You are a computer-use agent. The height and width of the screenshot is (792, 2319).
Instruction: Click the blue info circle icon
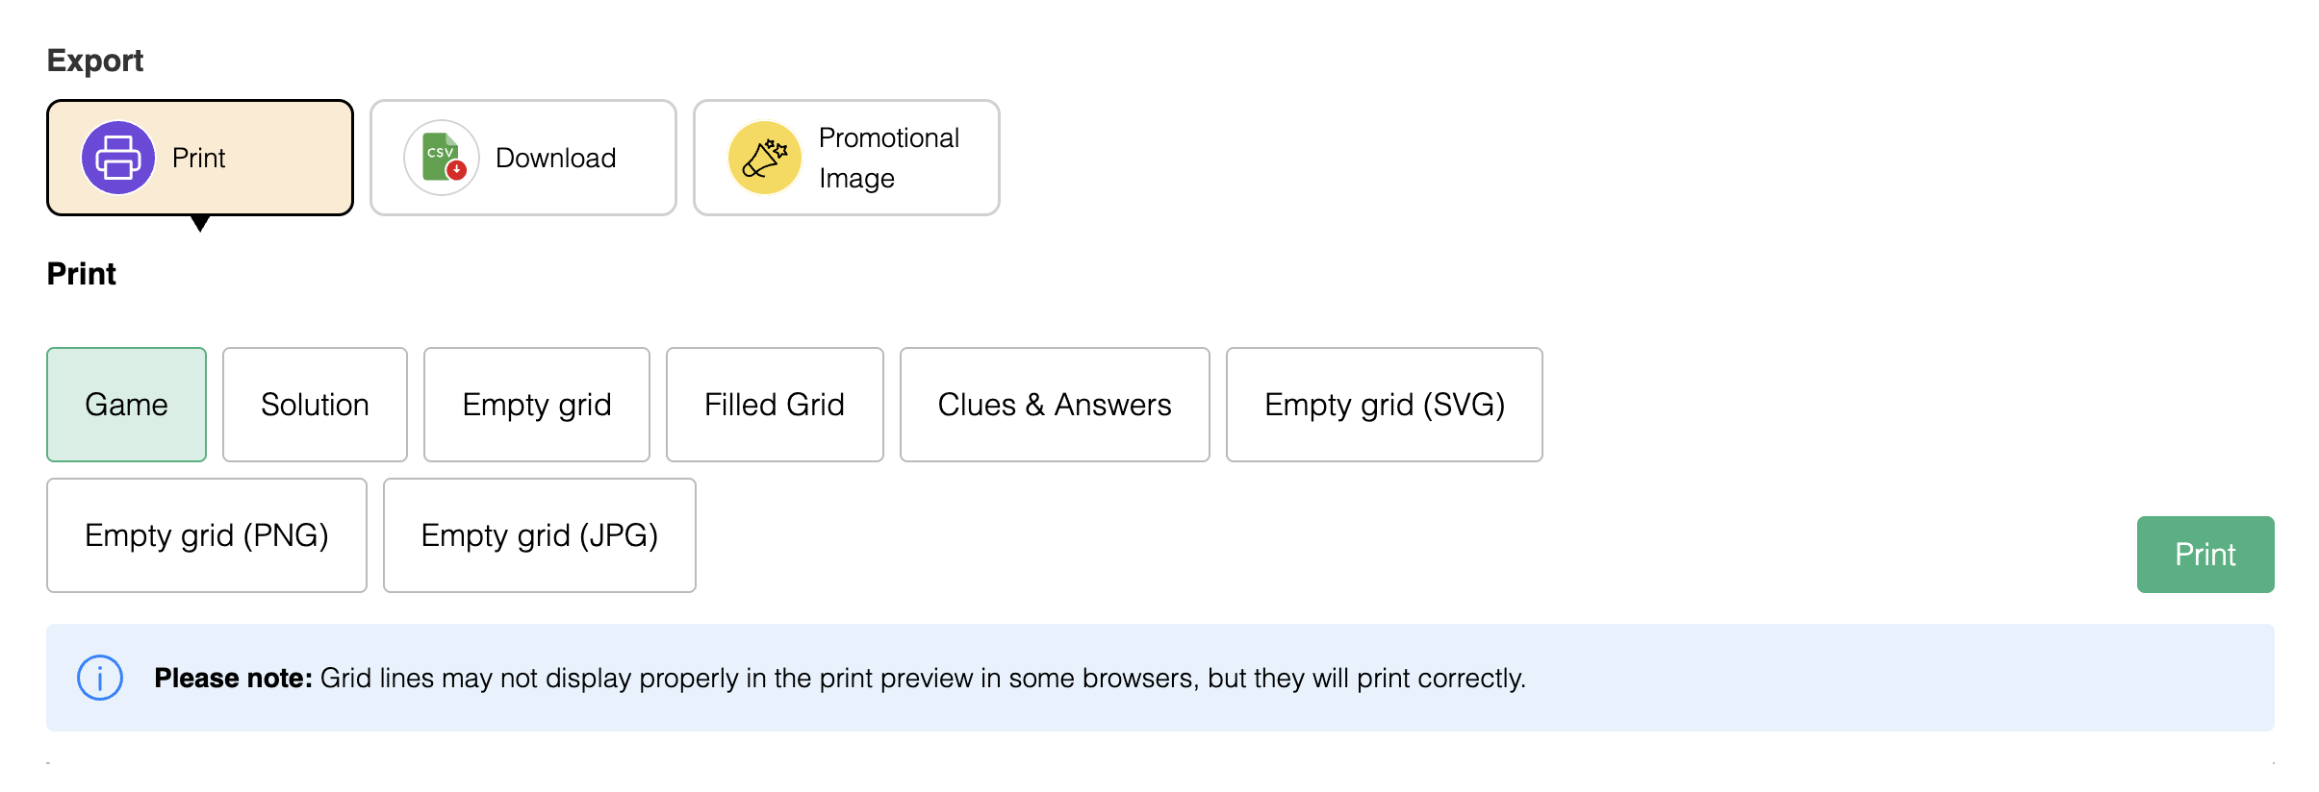[100, 678]
